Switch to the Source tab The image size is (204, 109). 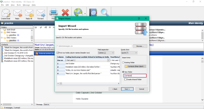(46, 104)
